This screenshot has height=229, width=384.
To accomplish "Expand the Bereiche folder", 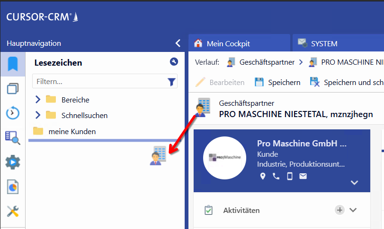I will [38, 100].
